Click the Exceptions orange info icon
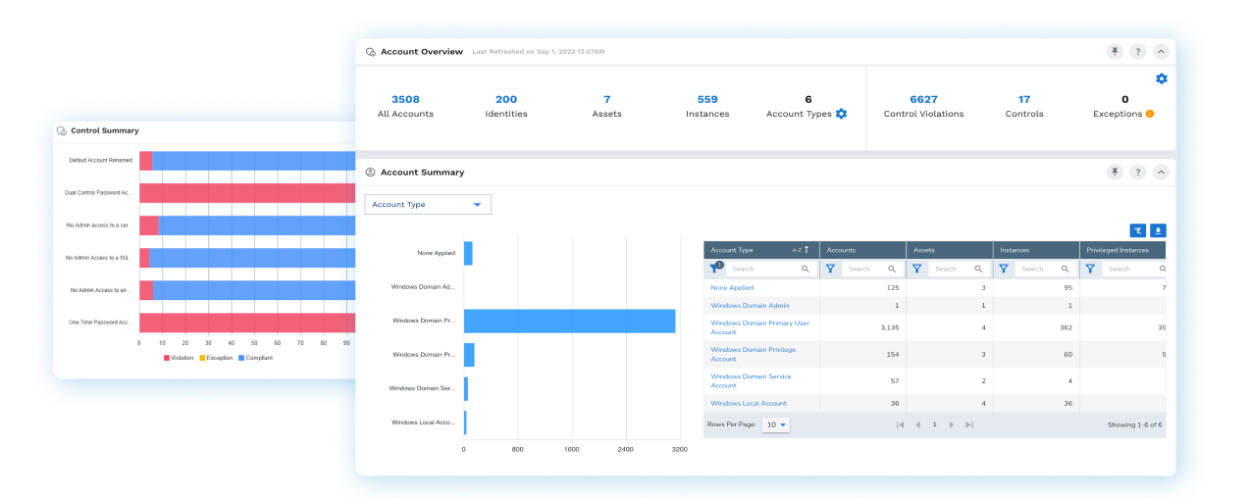Screen dimensions: 1250x498 coord(1150,114)
